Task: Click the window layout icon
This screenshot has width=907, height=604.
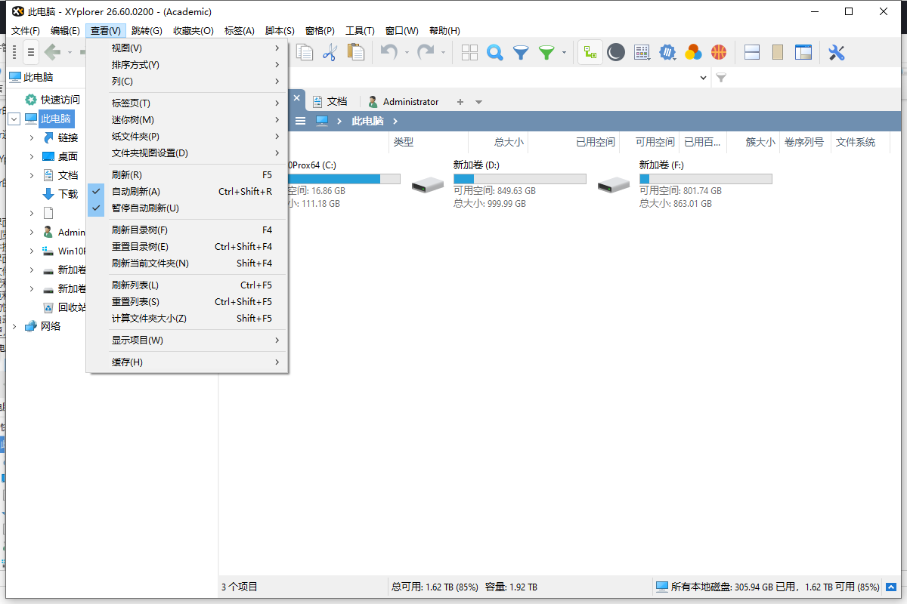Action: coord(803,52)
